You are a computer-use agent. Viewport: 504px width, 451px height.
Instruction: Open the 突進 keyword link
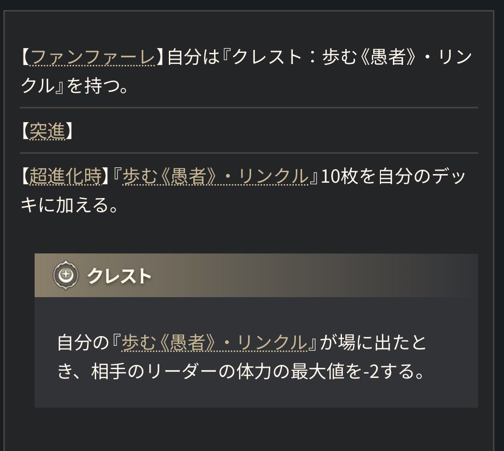click(47, 130)
